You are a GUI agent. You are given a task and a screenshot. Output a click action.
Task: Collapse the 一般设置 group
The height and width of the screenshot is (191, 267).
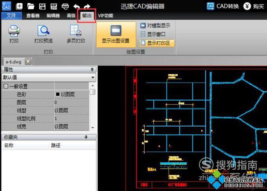point(6,86)
